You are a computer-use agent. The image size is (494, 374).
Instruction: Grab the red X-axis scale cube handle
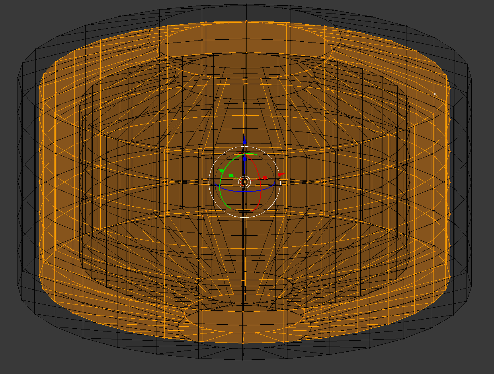265,178
